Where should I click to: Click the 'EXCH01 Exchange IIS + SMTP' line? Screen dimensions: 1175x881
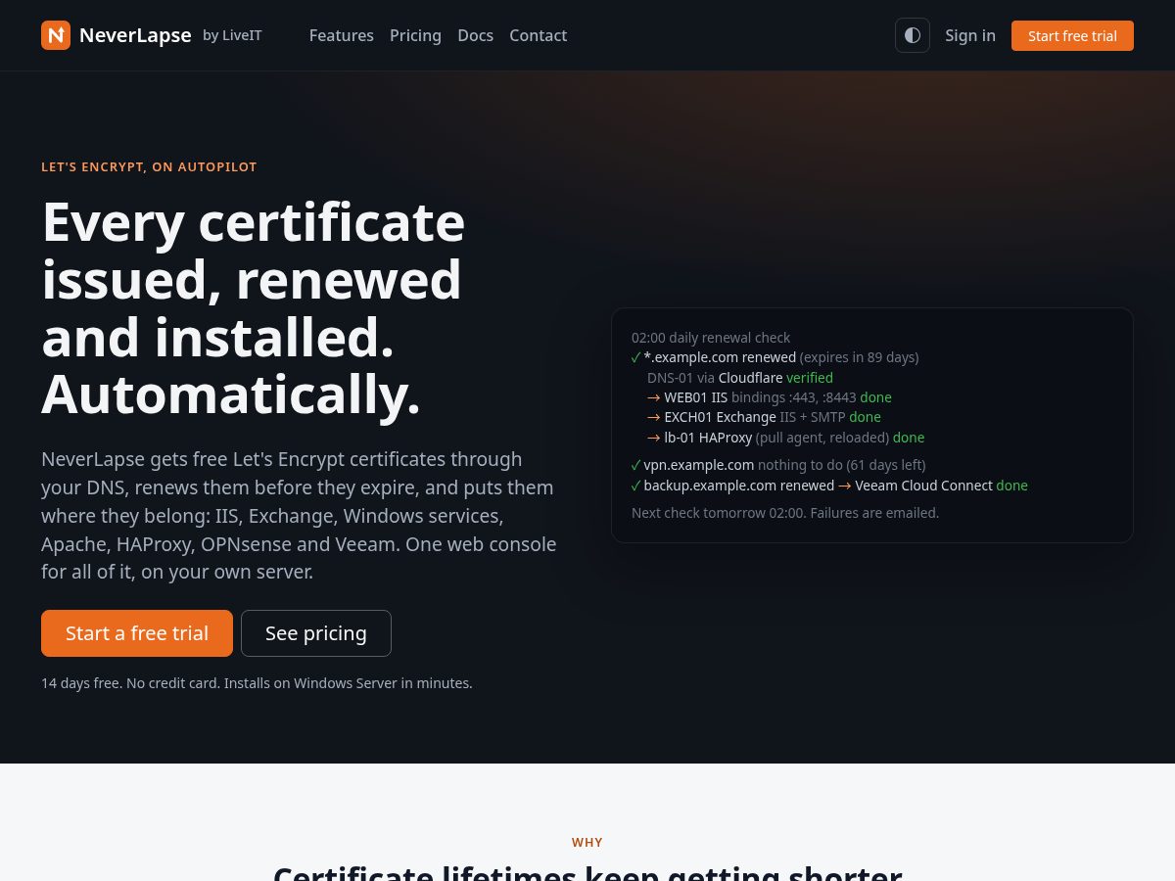[764, 417]
